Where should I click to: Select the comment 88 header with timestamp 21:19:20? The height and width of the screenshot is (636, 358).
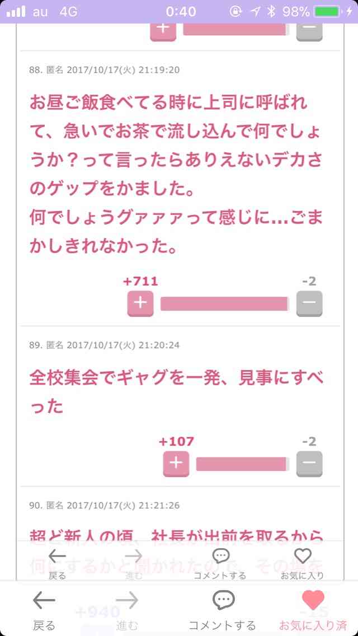pyautogui.click(x=105, y=70)
